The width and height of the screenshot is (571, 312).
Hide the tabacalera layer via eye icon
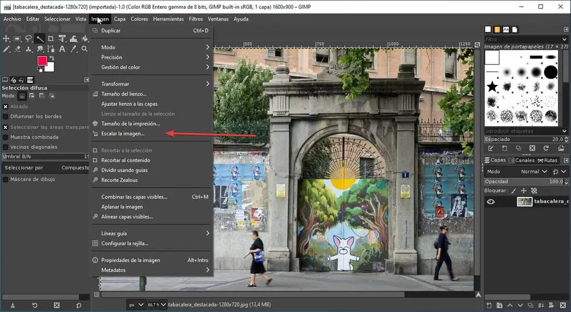pyautogui.click(x=490, y=201)
